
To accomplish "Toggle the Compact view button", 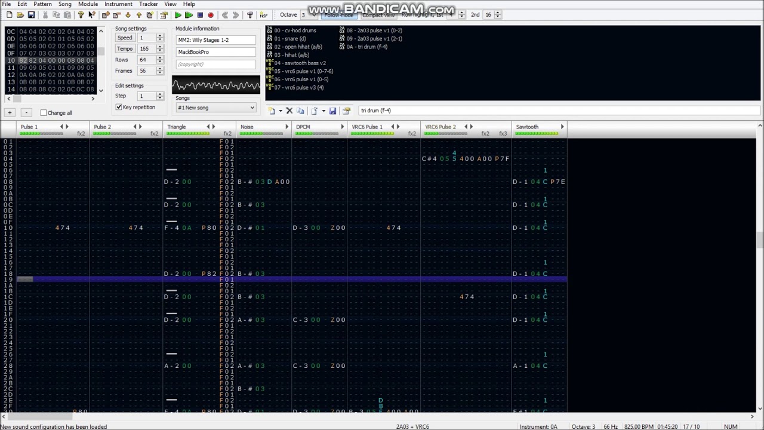I will [x=378, y=15].
